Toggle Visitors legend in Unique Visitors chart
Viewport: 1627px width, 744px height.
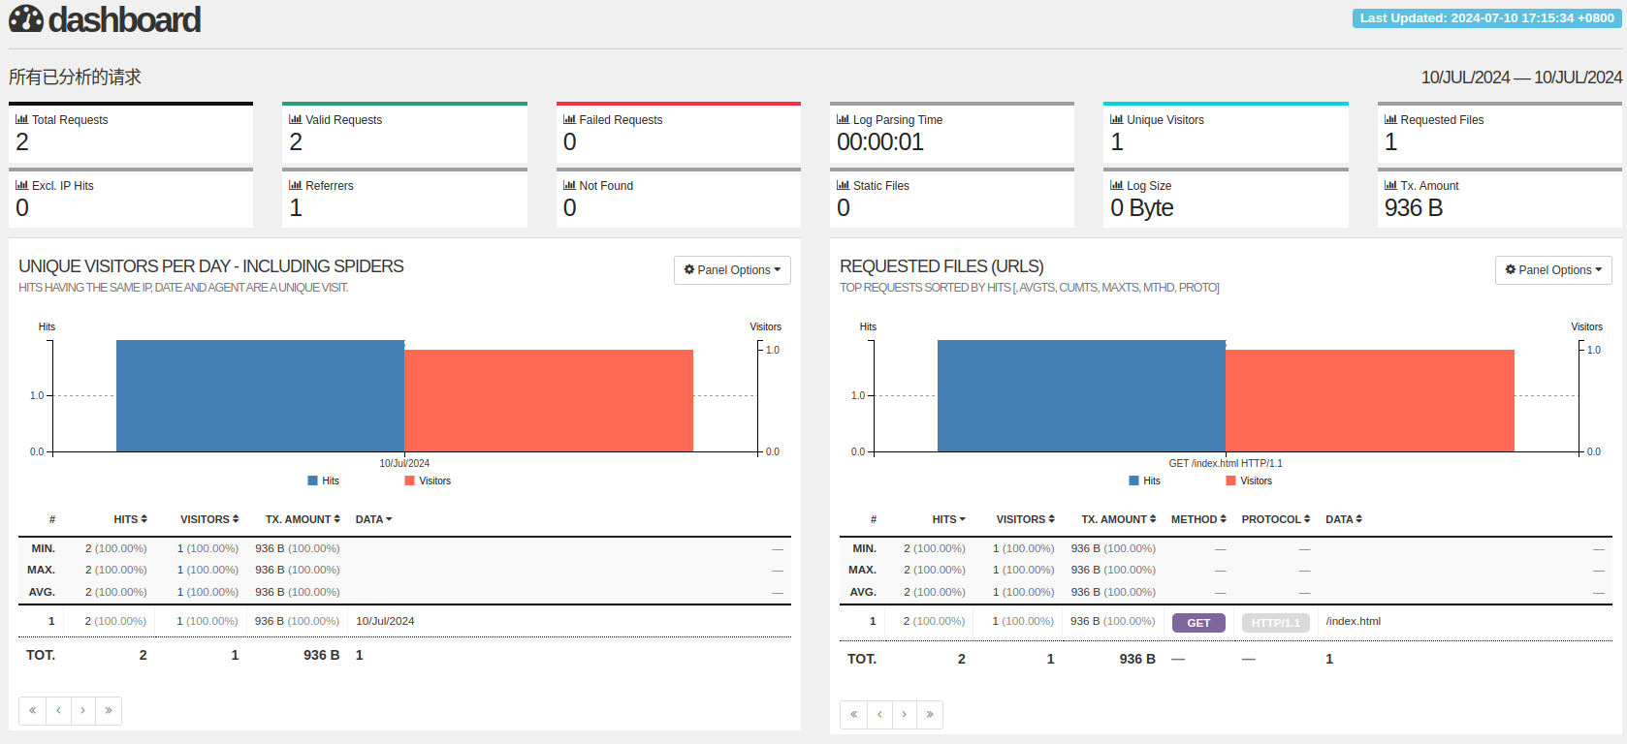[x=428, y=480]
